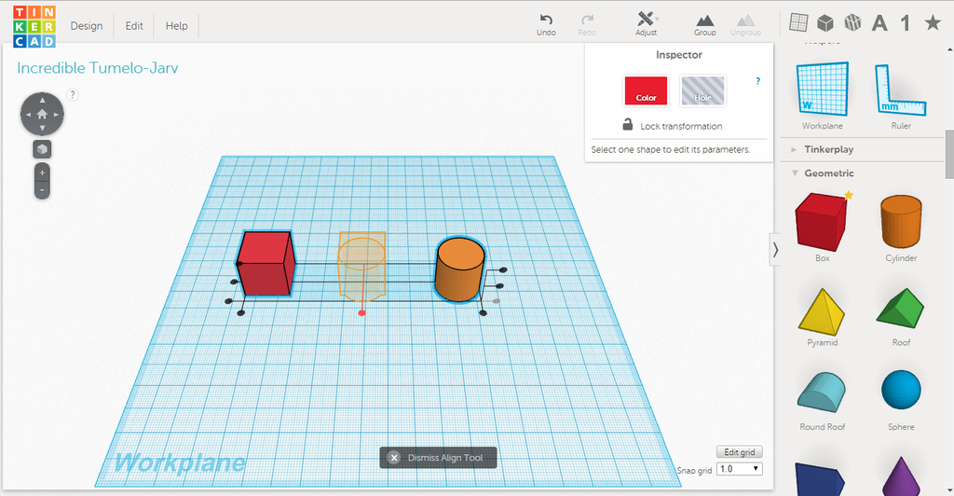The width and height of the screenshot is (954, 496).
Task: Select the striped hole cube icon
Action: pos(853,22)
